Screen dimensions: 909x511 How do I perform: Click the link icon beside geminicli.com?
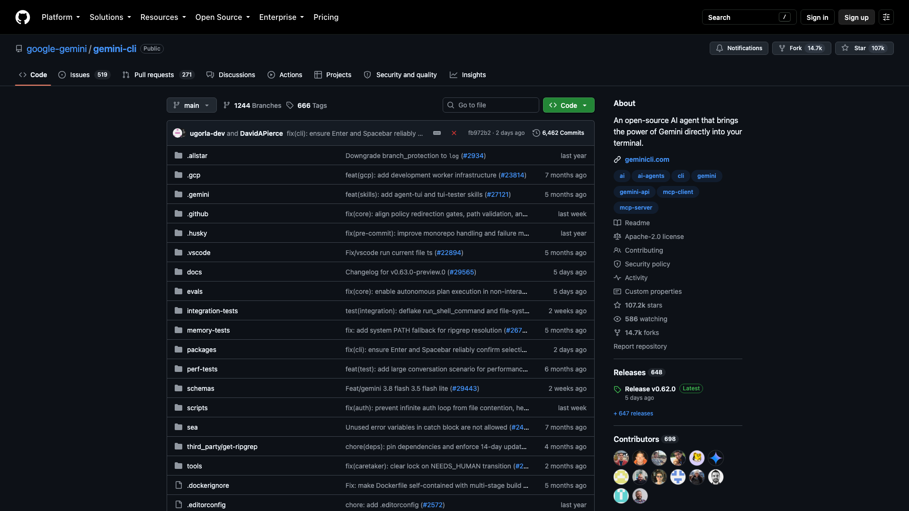click(x=617, y=159)
